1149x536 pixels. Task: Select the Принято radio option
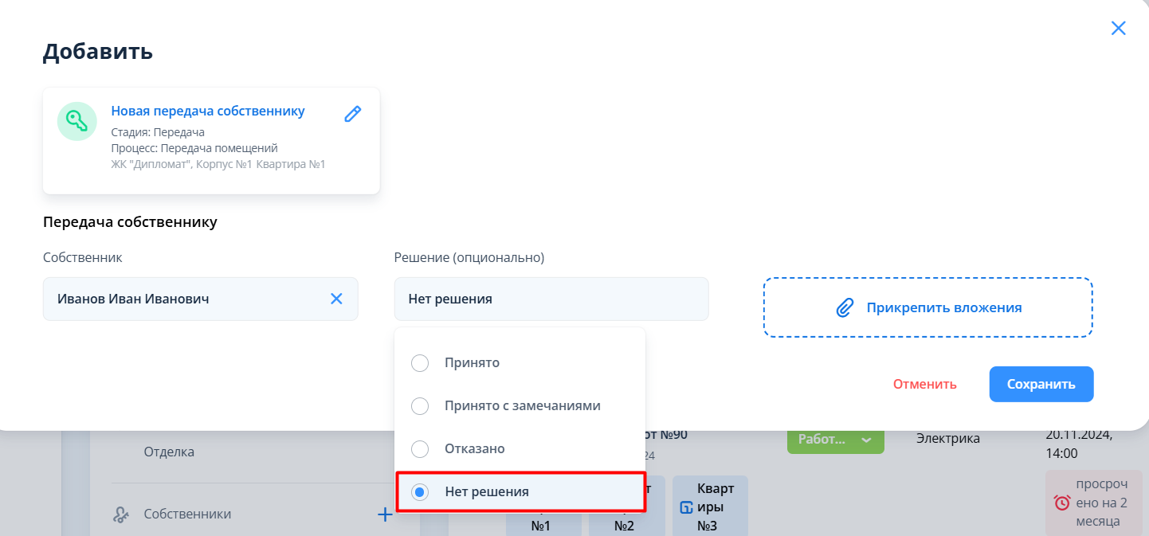point(420,363)
